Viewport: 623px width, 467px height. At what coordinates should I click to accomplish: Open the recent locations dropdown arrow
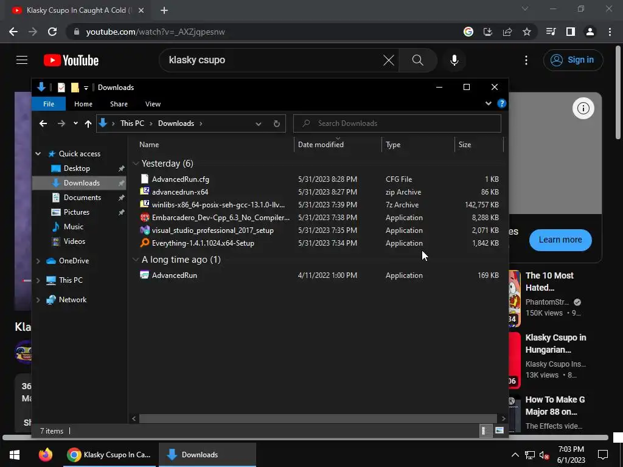click(75, 123)
